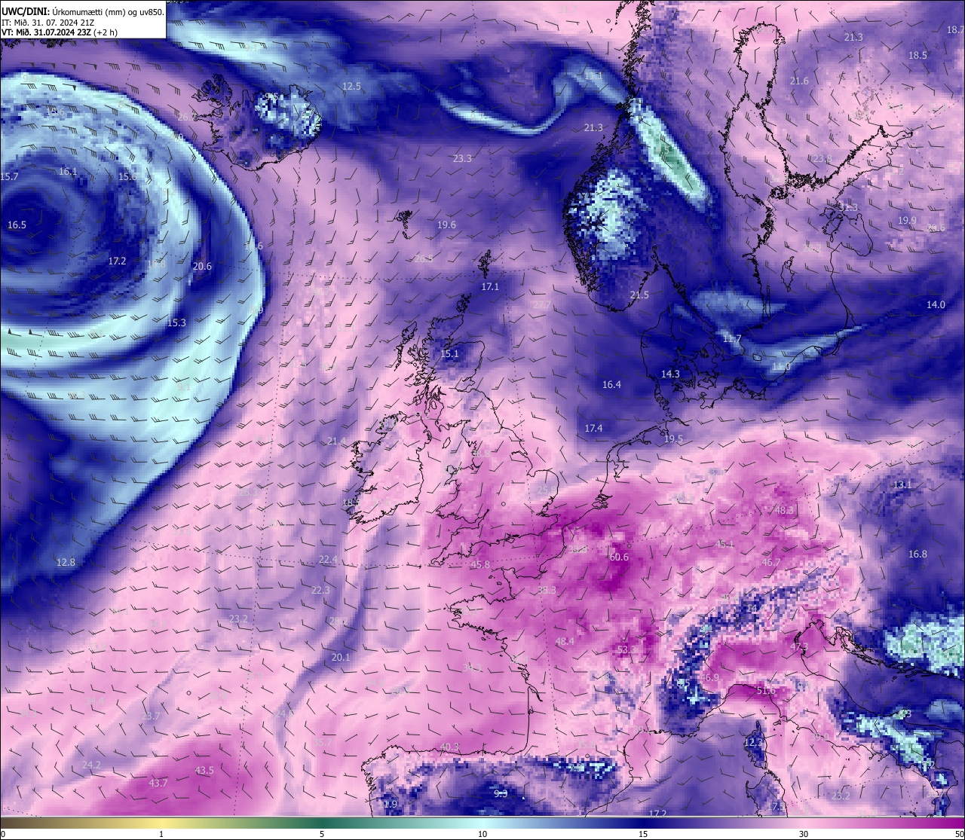The height and width of the screenshot is (840, 965).
Task: Click the 45.8 value in the English Channel
Action: tap(480, 564)
